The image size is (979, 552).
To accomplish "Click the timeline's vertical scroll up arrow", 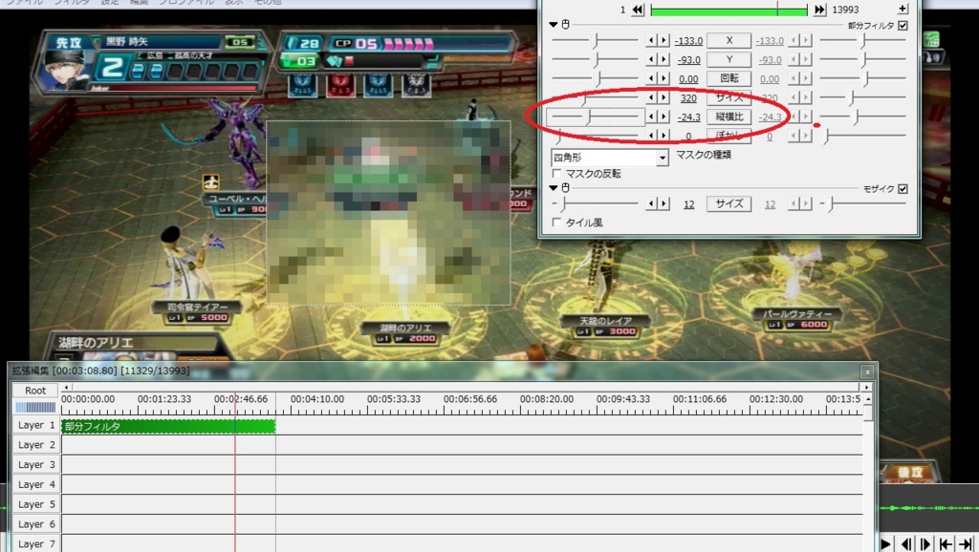I will point(868,398).
